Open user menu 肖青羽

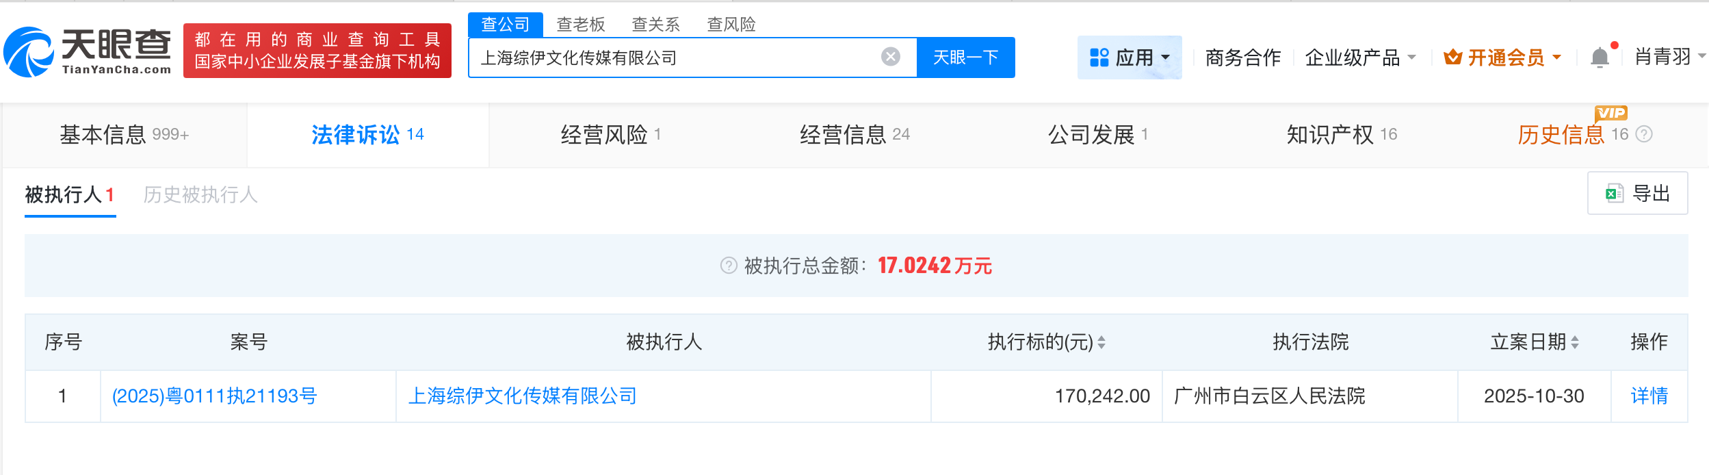1668,57
